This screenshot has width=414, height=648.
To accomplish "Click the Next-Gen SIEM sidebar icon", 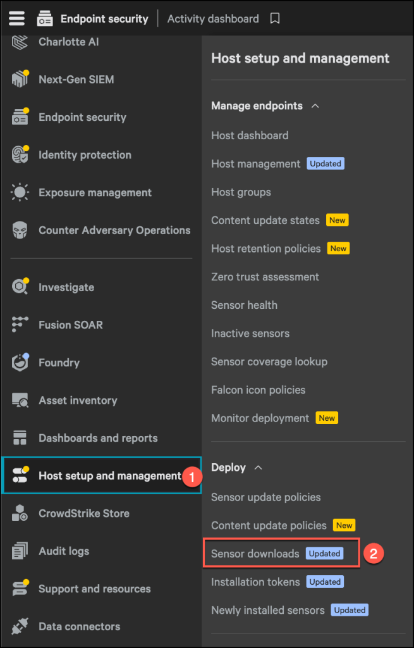I will [20, 80].
